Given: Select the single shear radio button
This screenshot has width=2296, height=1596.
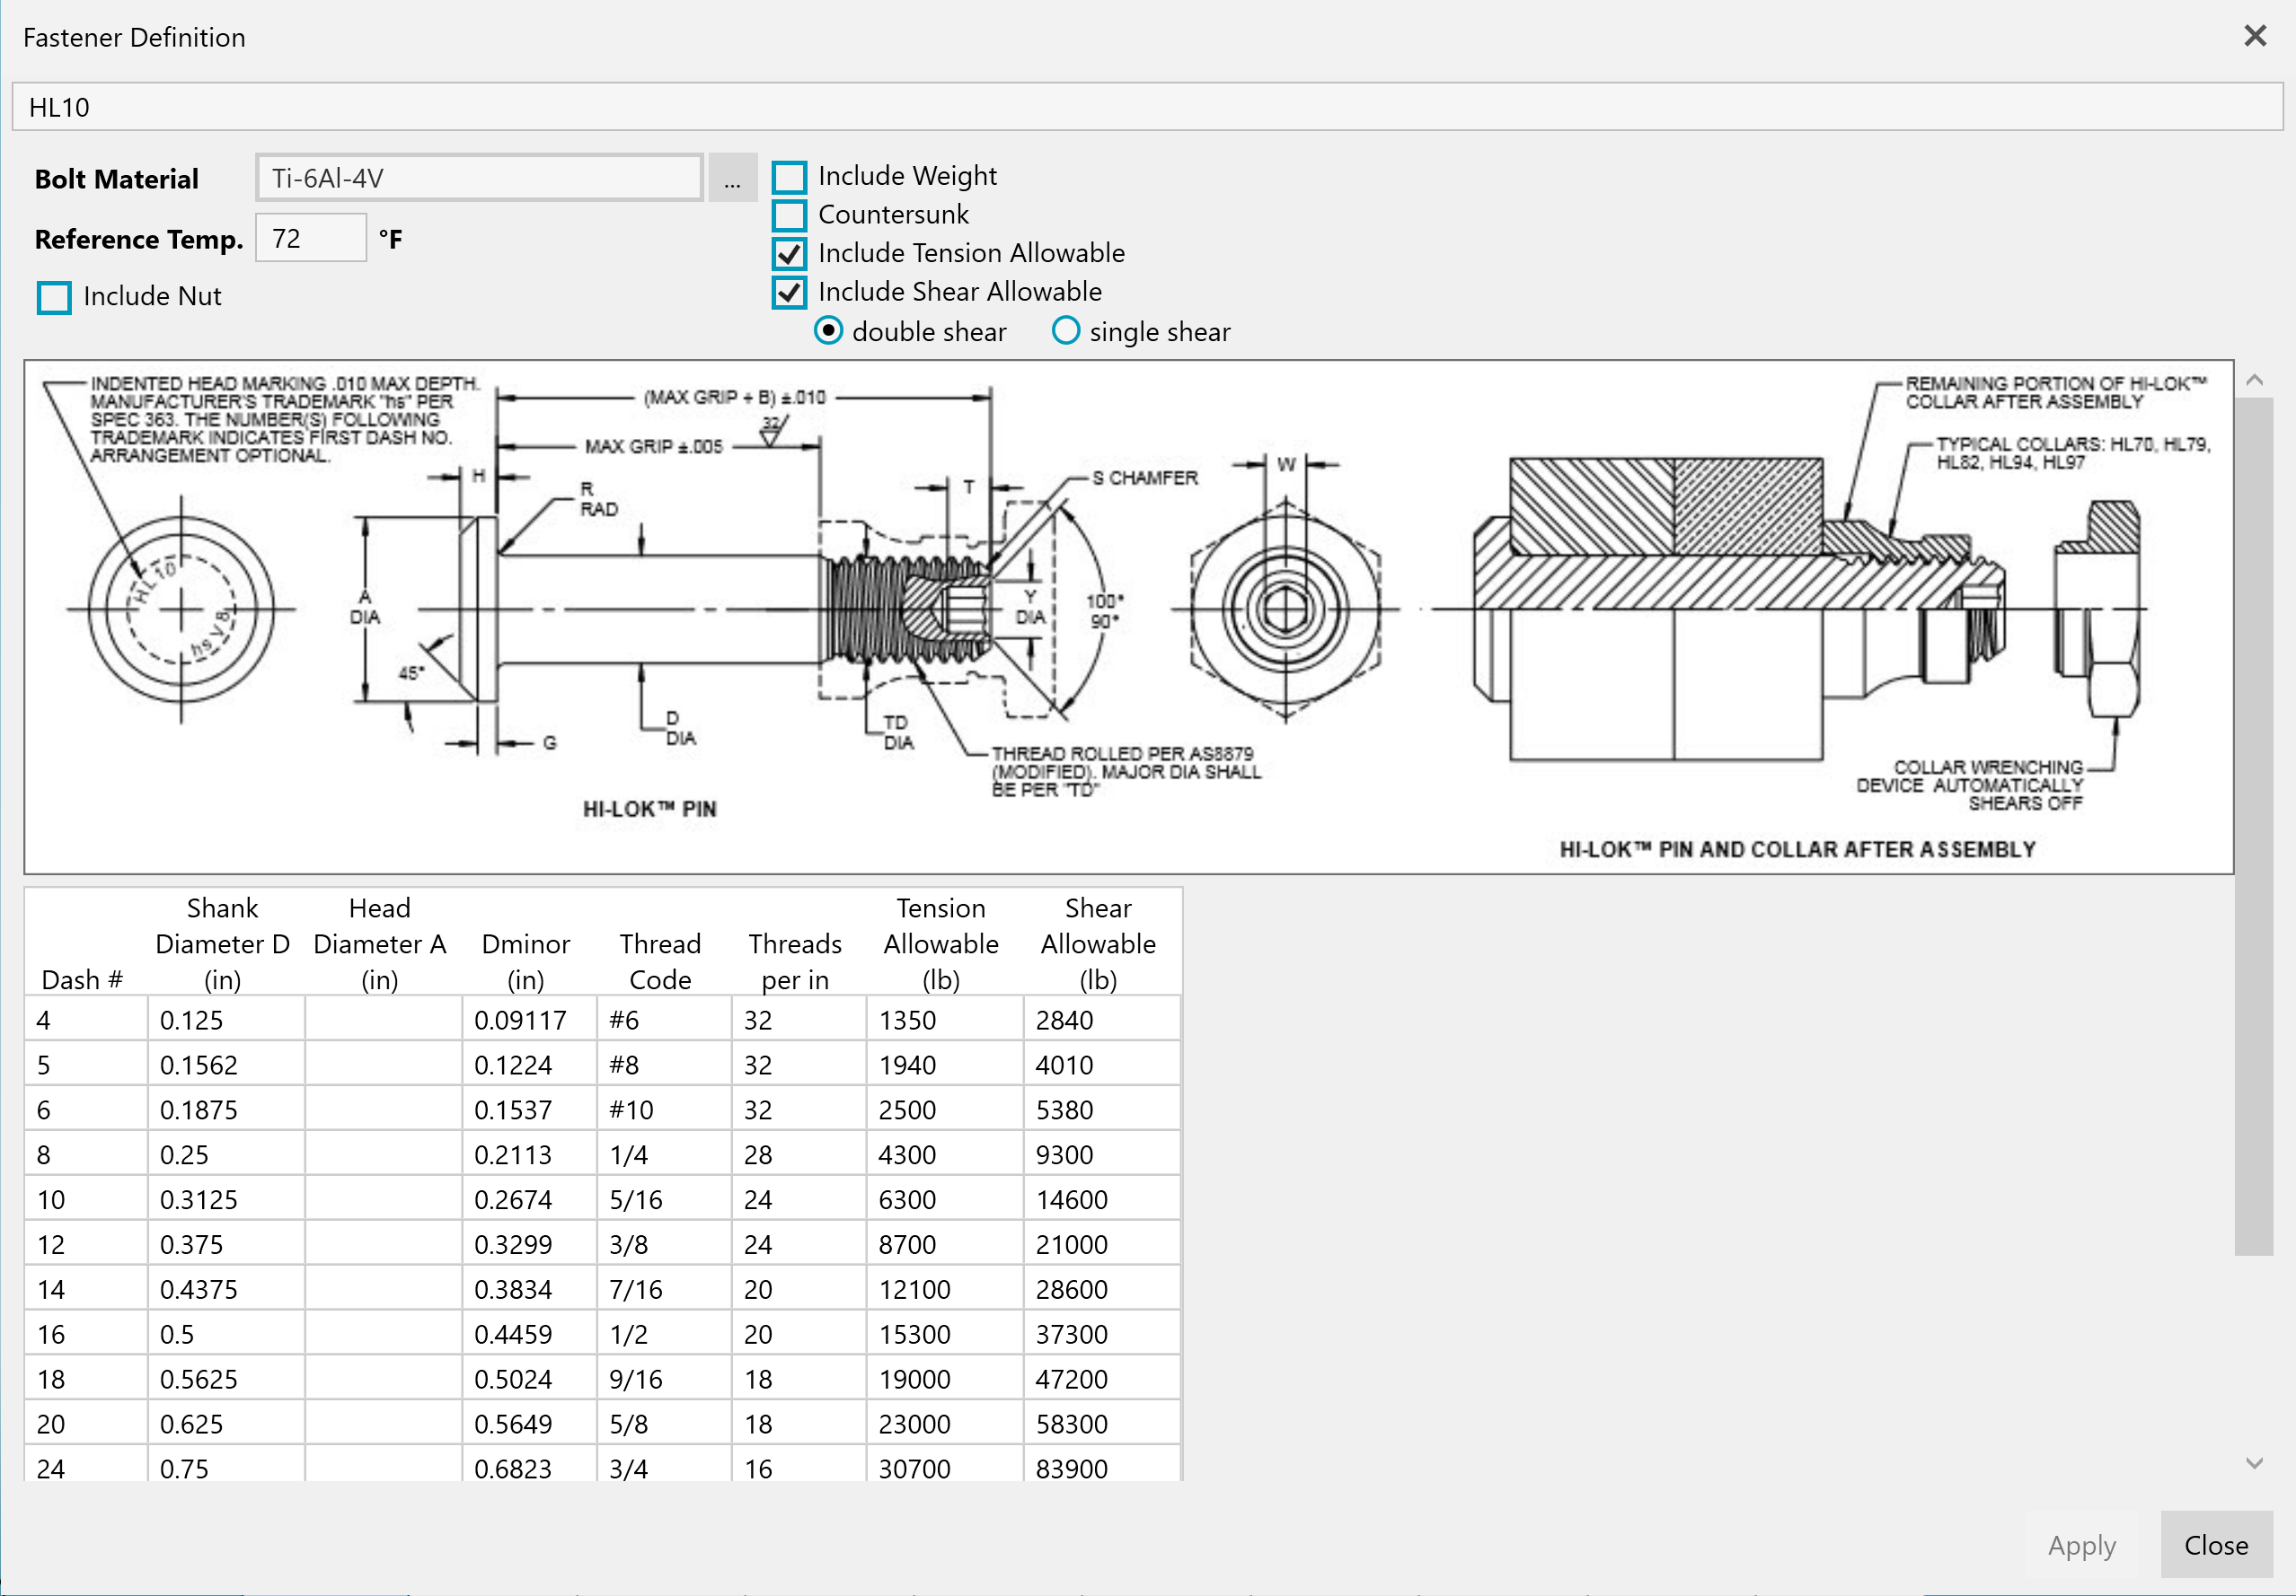Looking at the screenshot, I should click(x=1066, y=331).
